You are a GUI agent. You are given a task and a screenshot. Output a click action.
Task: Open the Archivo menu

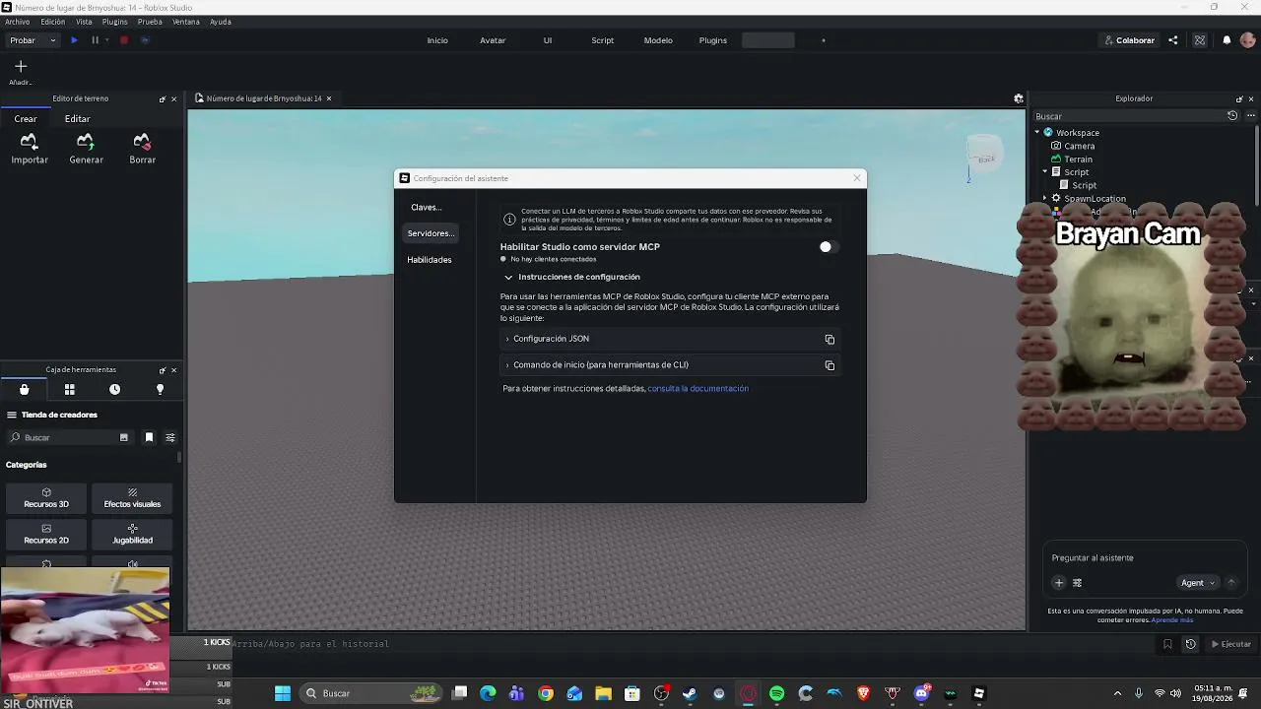[17, 22]
